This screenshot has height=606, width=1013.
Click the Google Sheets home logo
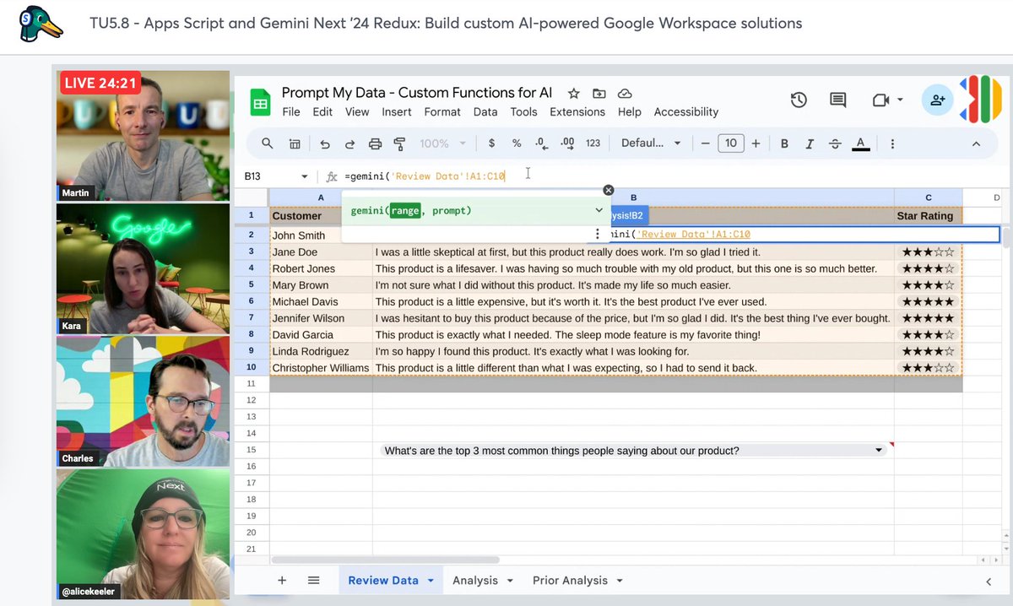(x=259, y=102)
